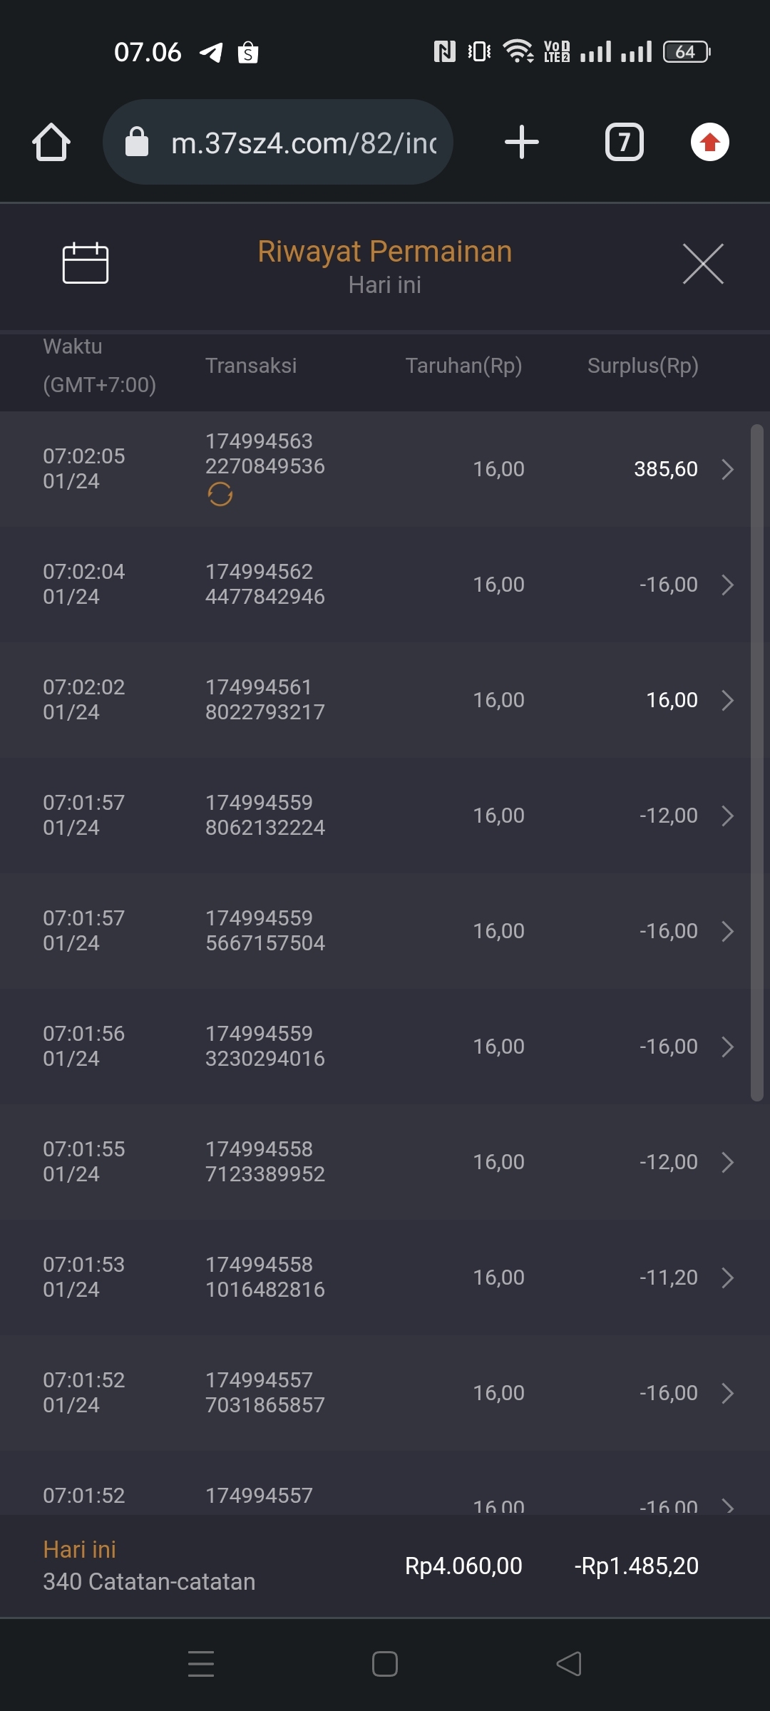The image size is (770, 1711).
Task: Expand details of the 385,60 surplus row
Action: click(x=727, y=469)
